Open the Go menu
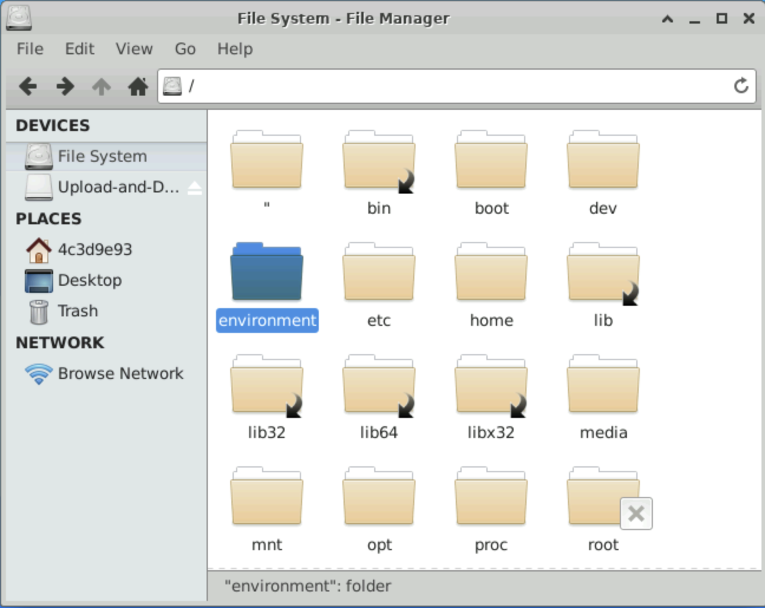The width and height of the screenshot is (765, 608). click(x=185, y=49)
